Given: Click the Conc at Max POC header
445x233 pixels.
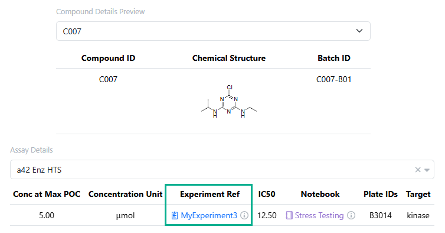Looking at the screenshot, I should (47, 194).
